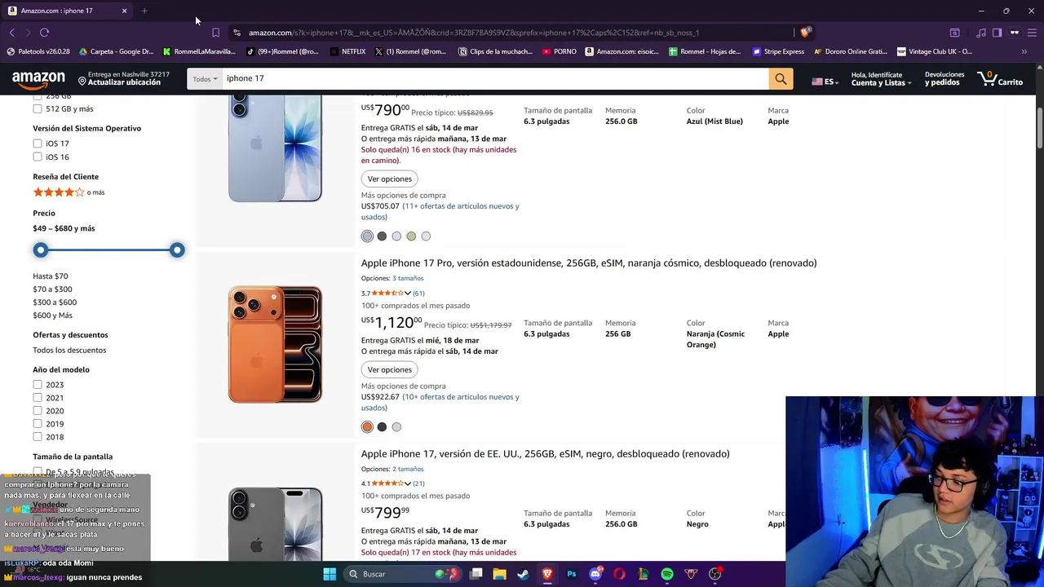Go back with the browser back arrow
This screenshot has height=587, width=1044.
(x=12, y=33)
